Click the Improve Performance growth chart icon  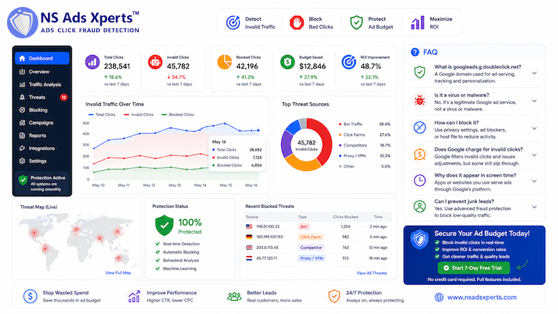[134, 296]
